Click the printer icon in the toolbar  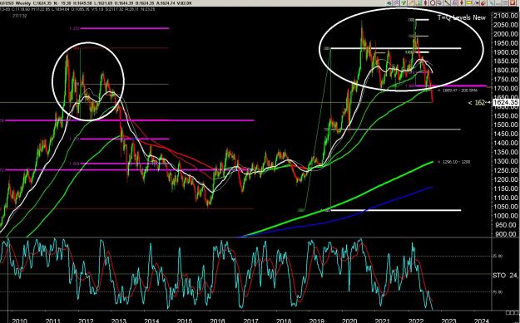point(439,3)
